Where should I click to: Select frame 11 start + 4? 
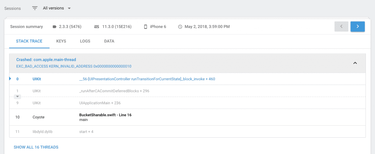coord(187,131)
